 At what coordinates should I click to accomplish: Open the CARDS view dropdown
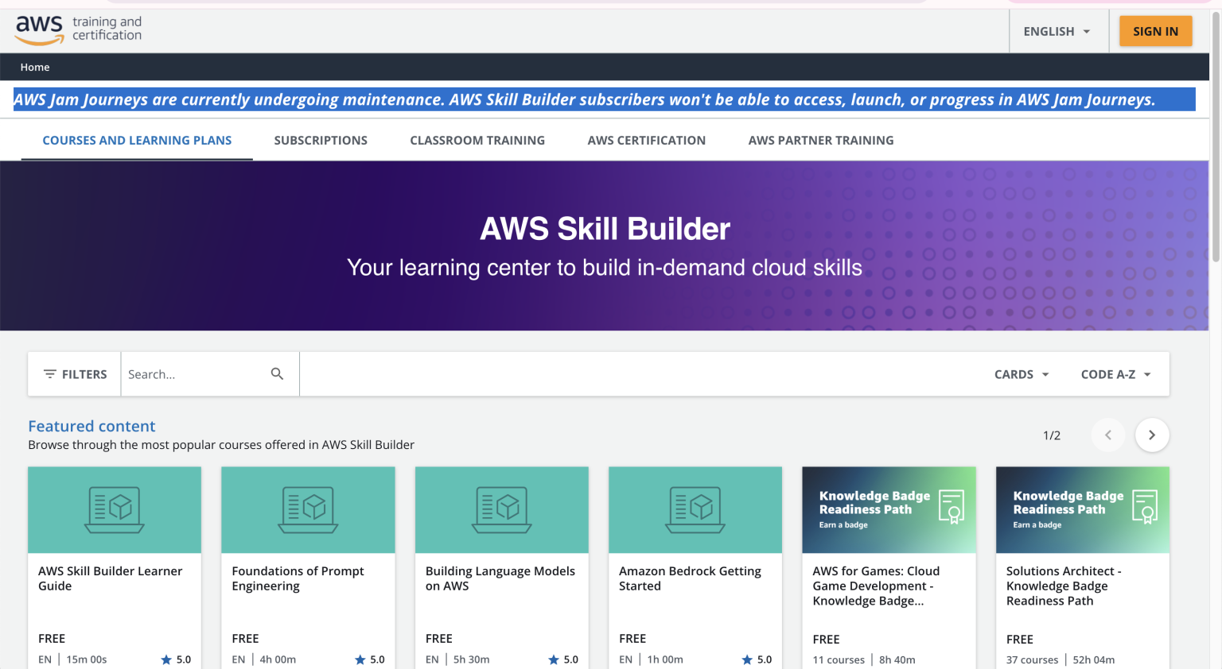coord(1021,373)
